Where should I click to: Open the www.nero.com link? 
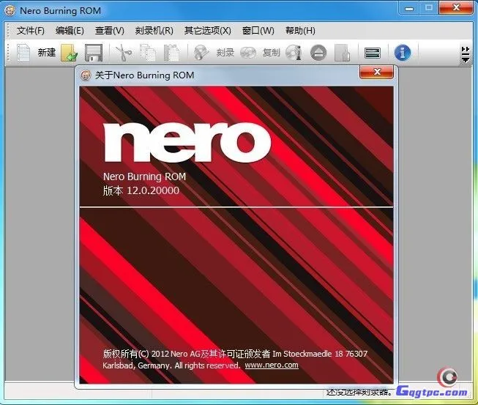[272, 365]
